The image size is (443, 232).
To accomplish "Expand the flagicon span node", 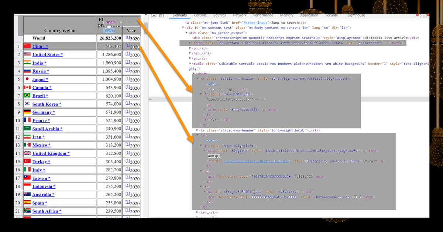I will click(x=205, y=151).
